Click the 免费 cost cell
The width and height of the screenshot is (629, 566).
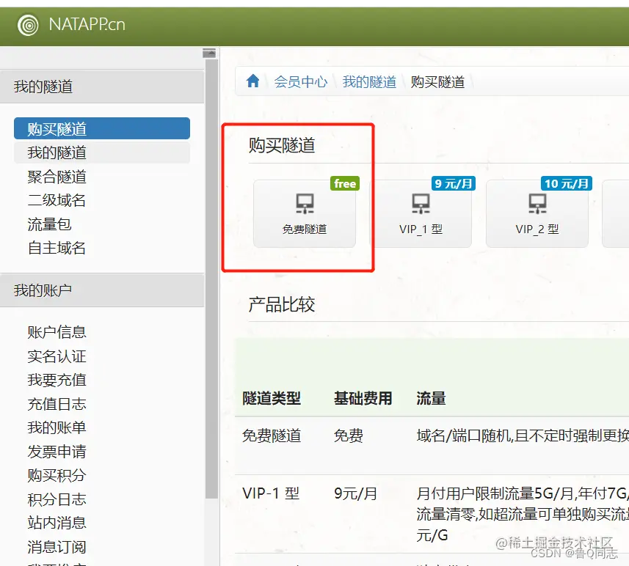348,435
